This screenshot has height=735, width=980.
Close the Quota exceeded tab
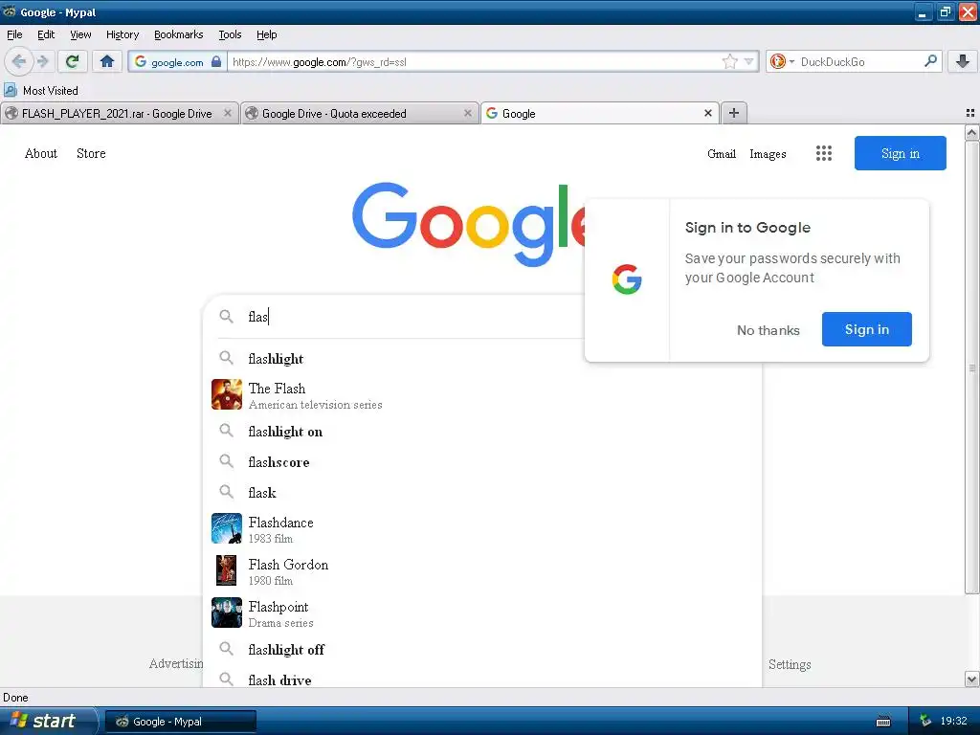(467, 113)
